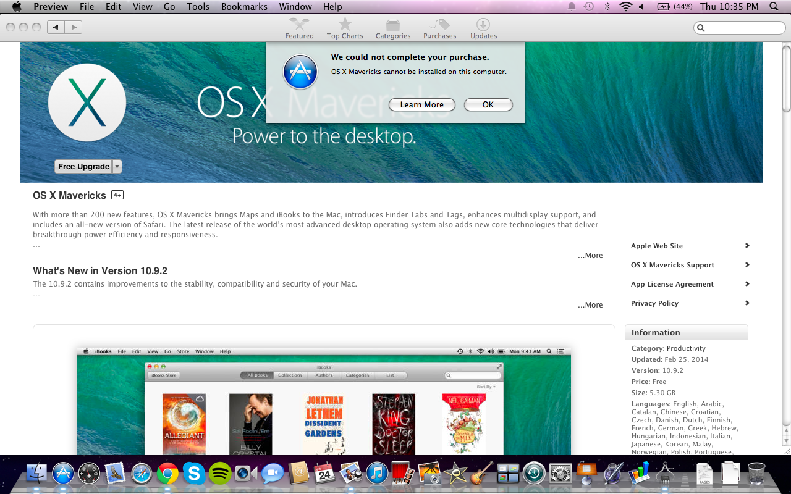Open the Bookmarks menu
This screenshot has width=791, height=494.
pos(244,7)
